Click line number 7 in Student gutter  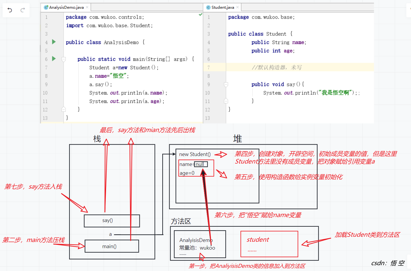(209, 67)
